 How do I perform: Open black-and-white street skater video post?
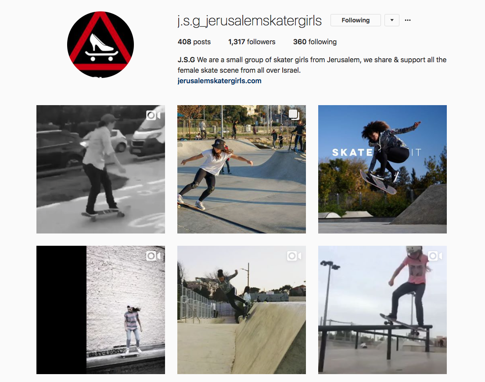pyautogui.click(x=101, y=169)
